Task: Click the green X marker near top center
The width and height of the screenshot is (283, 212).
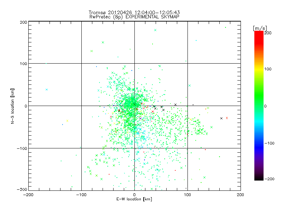Action: pos(155,30)
